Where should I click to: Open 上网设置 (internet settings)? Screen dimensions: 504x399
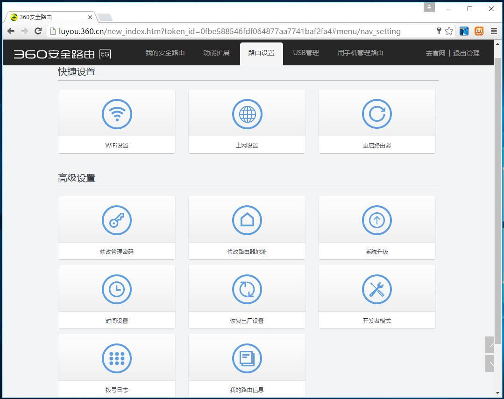pyautogui.click(x=247, y=121)
